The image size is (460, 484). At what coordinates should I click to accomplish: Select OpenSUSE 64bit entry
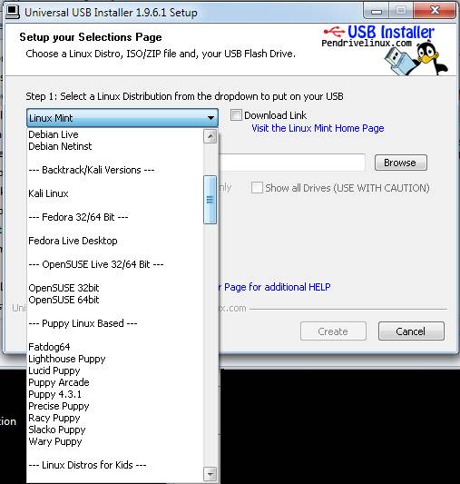click(x=64, y=300)
